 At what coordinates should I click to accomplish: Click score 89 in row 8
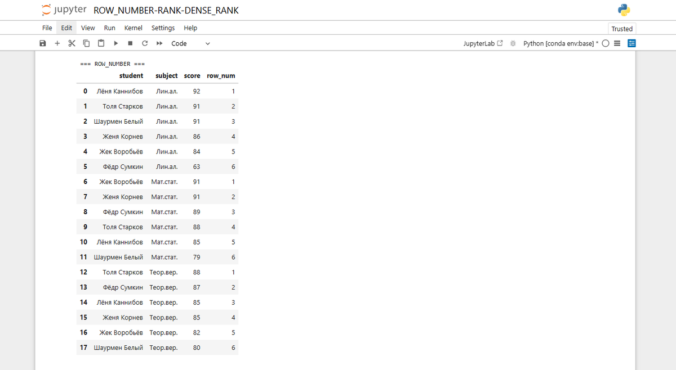(196, 212)
